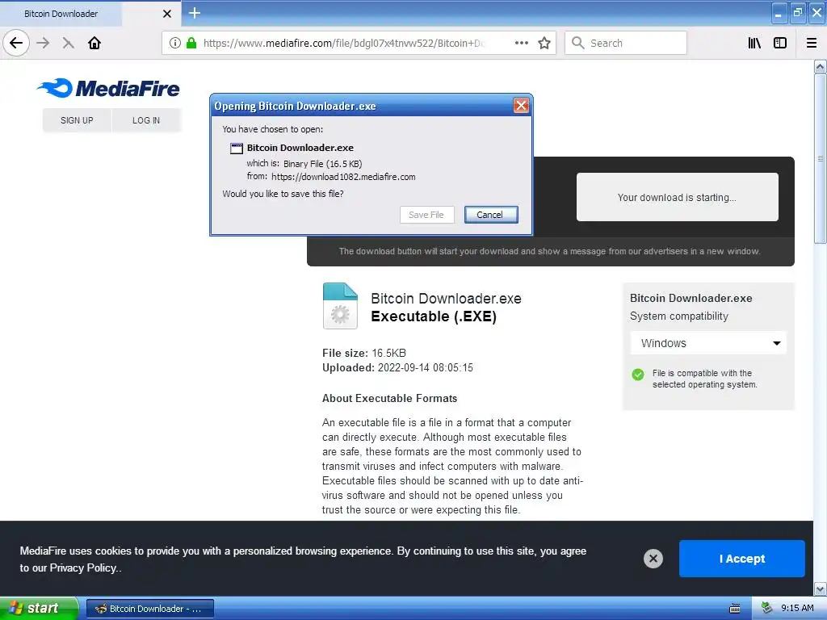Viewport: 827px width, 620px height.
Task: Click the scrollbar up arrow
Action: 821,66
